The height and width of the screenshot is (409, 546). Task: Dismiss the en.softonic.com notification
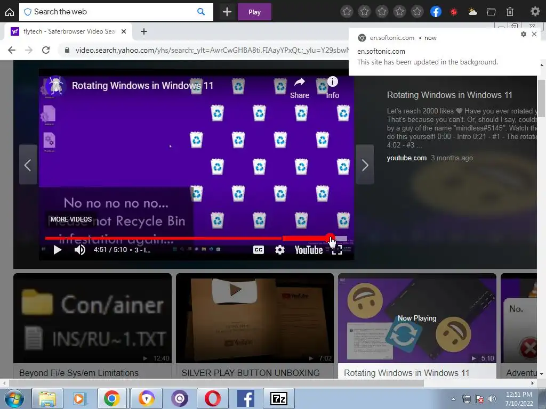pyautogui.click(x=534, y=34)
